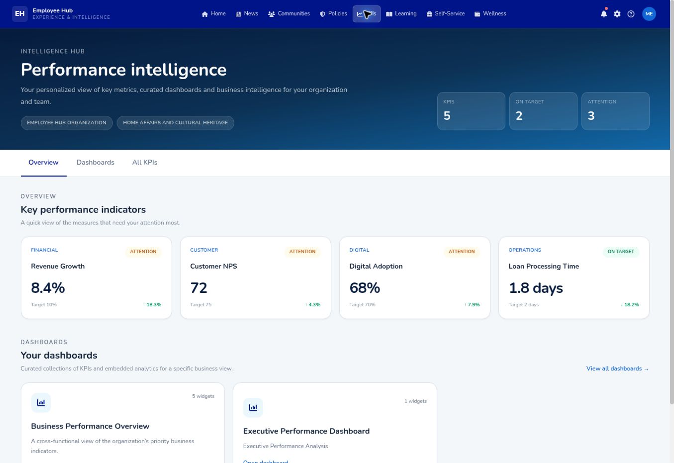Open the Business Performance Overview dashboard title
Viewport: 674px width, 463px height.
[x=90, y=426]
